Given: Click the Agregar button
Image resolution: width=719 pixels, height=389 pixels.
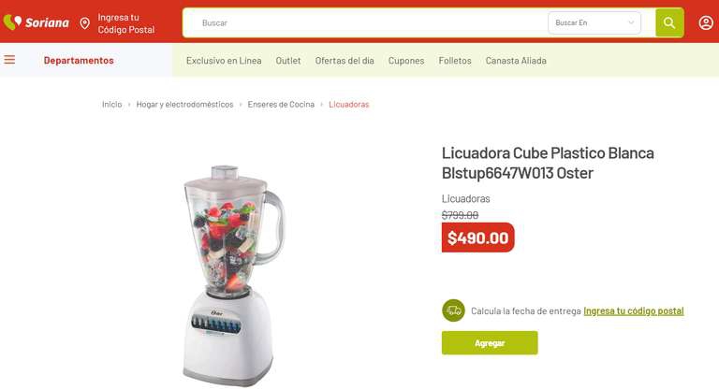Looking at the screenshot, I should point(490,343).
